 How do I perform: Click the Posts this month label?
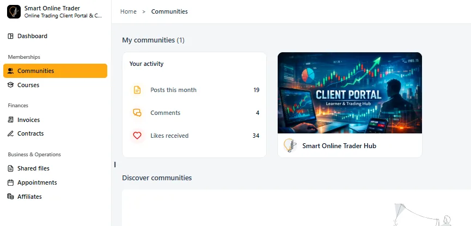coord(173,90)
